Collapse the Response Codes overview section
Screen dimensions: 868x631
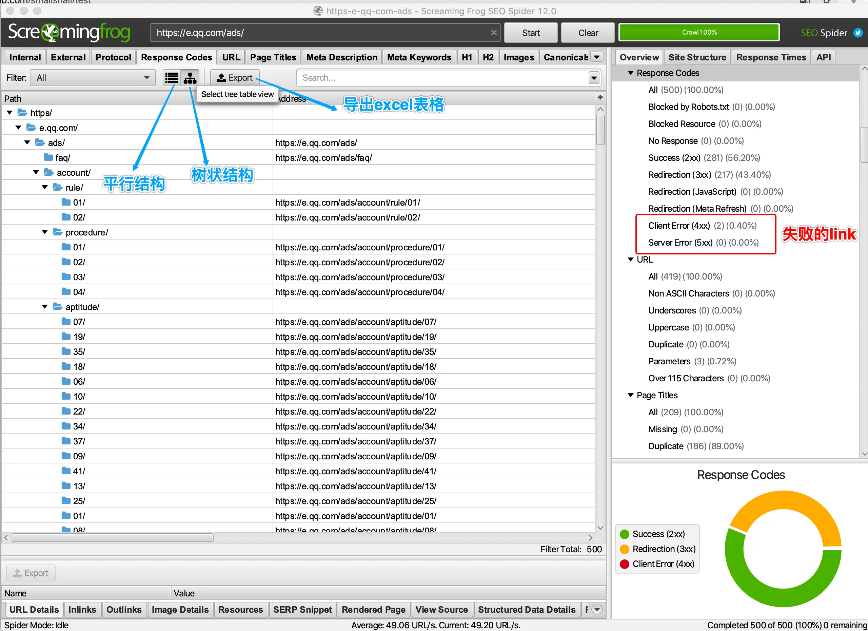pos(631,73)
